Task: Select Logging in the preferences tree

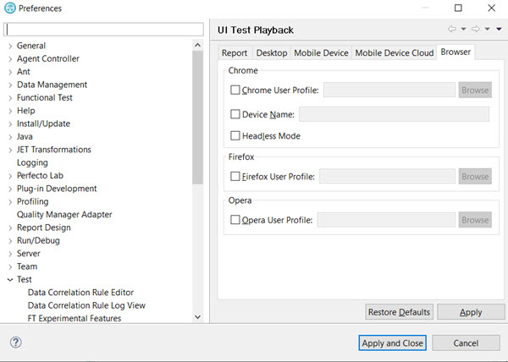Action: tap(32, 162)
